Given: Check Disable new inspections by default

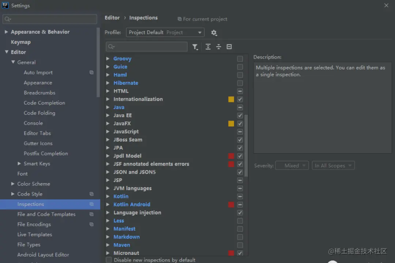Looking at the screenshot, I should tap(109, 260).
